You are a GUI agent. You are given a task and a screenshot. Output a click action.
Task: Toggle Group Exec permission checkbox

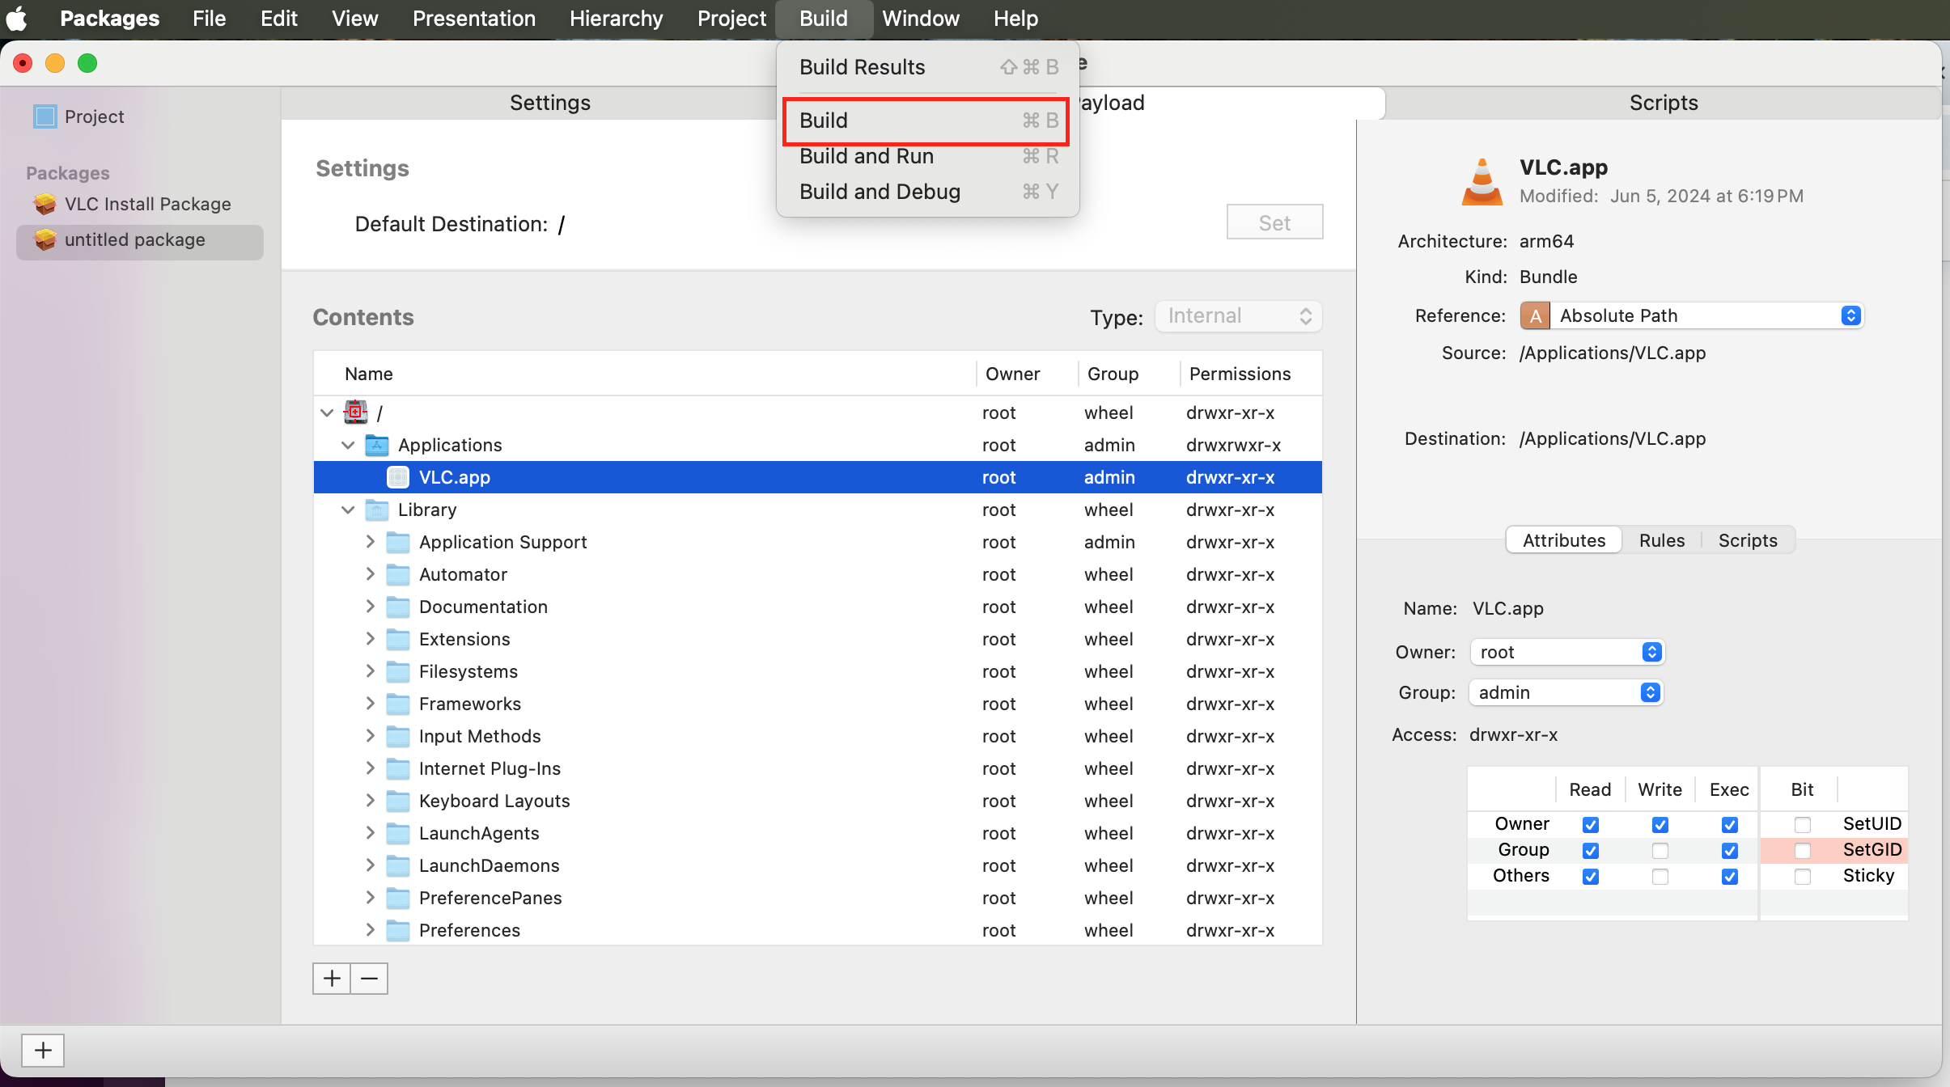tap(1730, 850)
